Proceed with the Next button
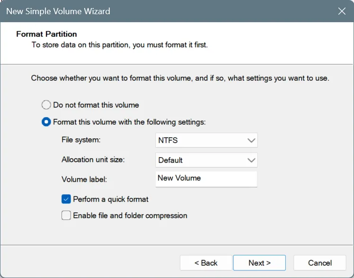The image size is (354, 278). (x=259, y=263)
